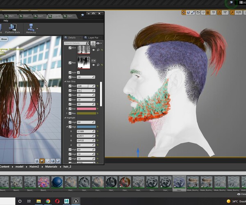Uncheck the ID texture parameter checkbox
The height and width of the screenshot is (205, 246).
70,48
